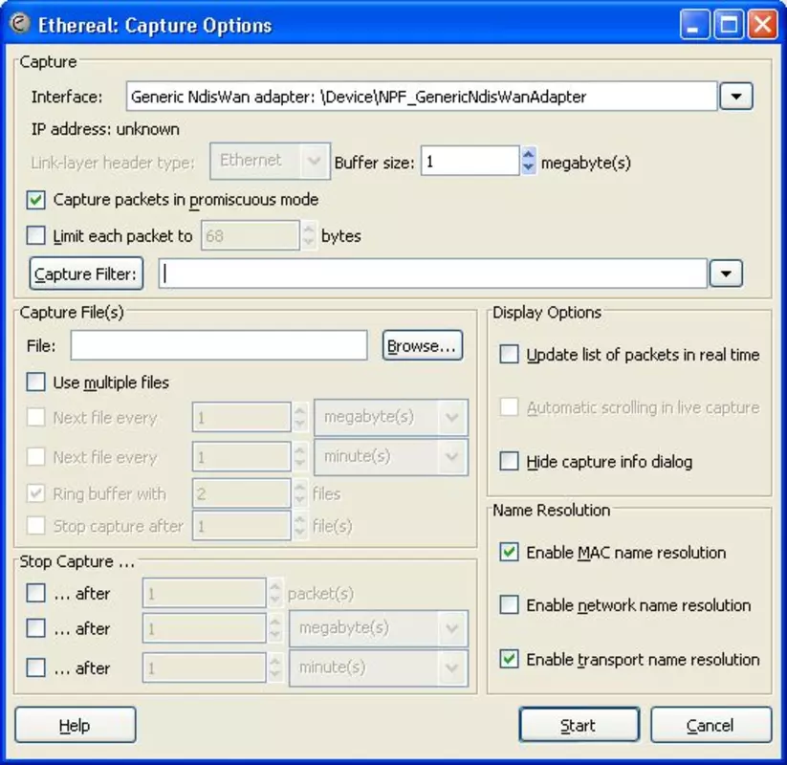The width and height of the screenshot is (787, 765).
Task: Open the Link-layer header type dropdown
Action: point(270,162)
